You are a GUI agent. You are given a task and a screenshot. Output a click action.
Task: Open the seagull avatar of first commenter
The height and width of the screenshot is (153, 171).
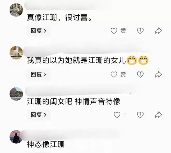[x=16, y=10]
